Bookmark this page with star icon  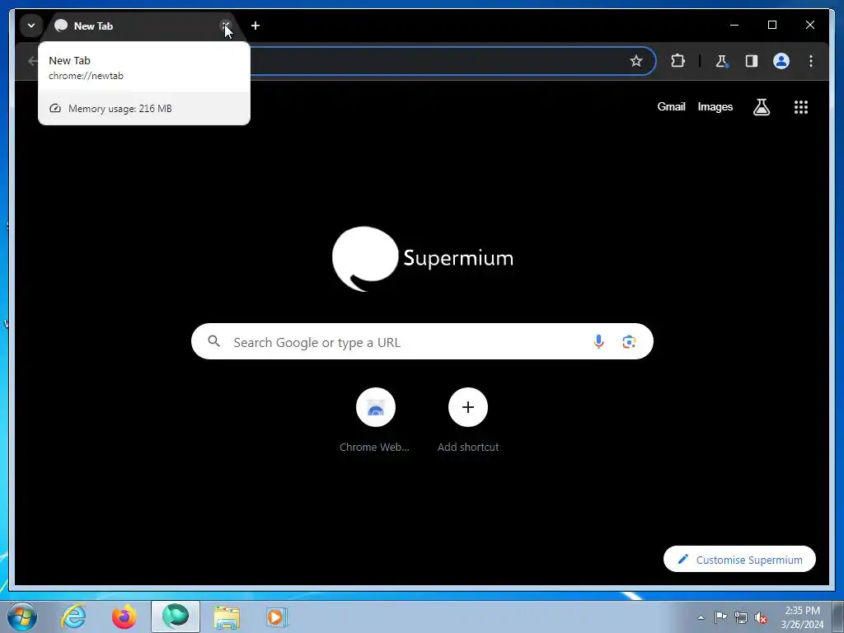click(x=636, y=61)
